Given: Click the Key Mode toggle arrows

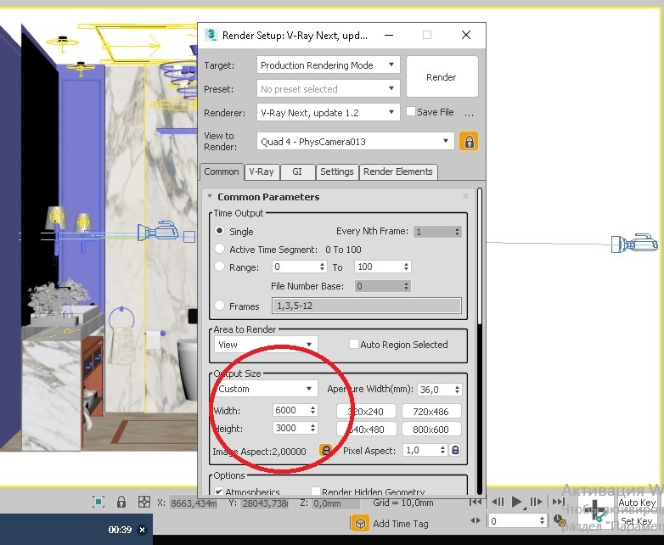Looking at the screenshot, I should coord(475,520).
